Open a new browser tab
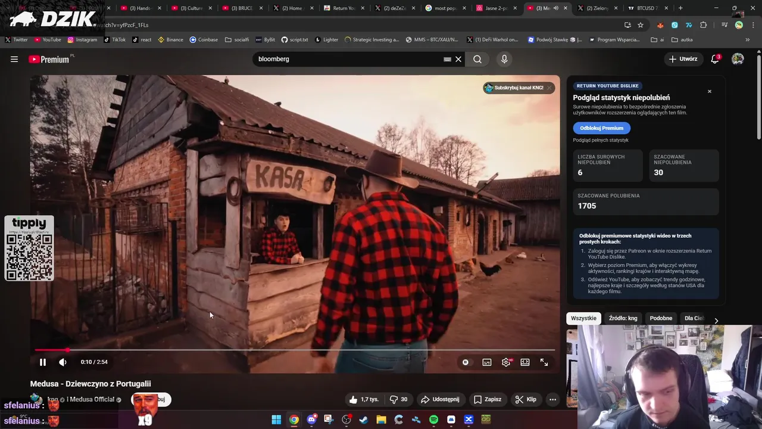The image size is (762, 429). click(x=680, y=8)
